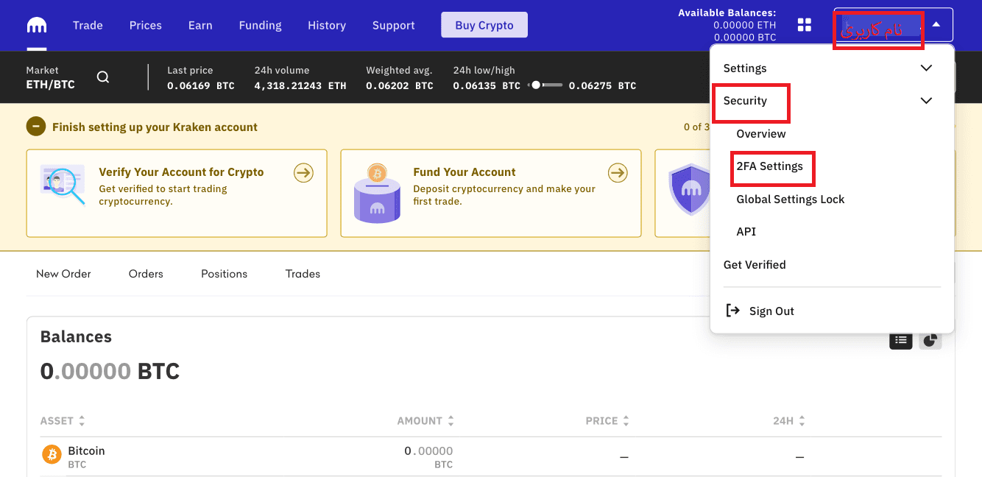Screen dimensions: 982x477
Task: Open the market search magnifier icon
Action: 103,77
